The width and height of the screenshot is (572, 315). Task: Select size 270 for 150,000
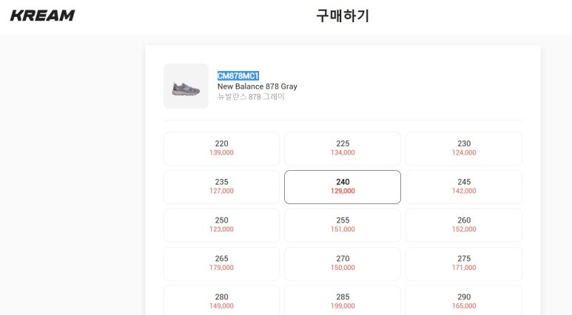click(343, 263)
